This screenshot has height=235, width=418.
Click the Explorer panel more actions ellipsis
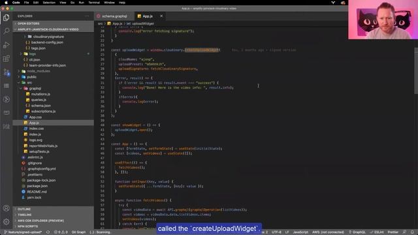click(x=87, y=16)
